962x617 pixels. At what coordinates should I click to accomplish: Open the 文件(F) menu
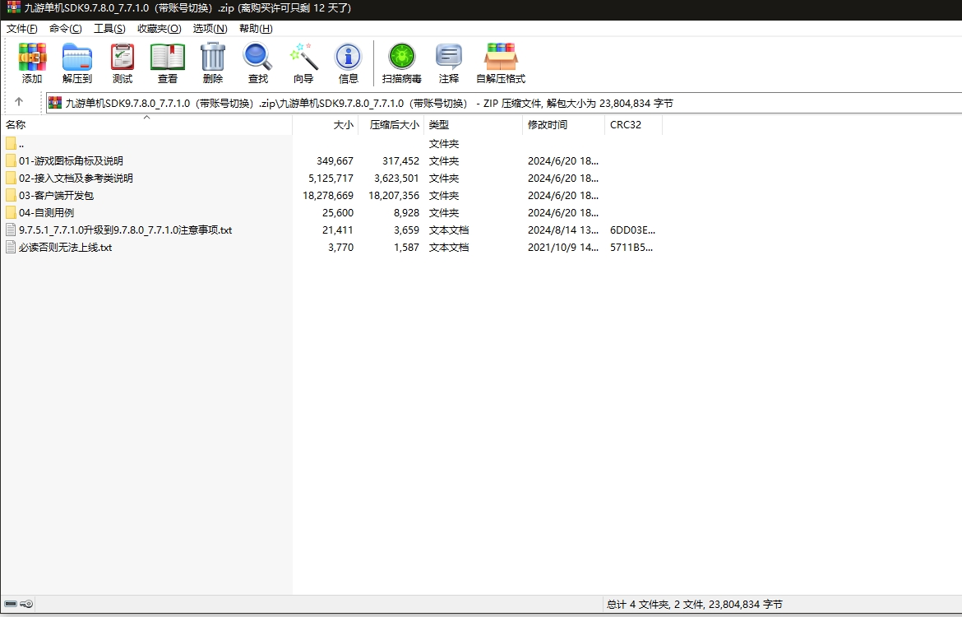22,28
